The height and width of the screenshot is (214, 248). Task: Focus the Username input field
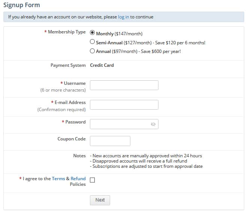tap(124, 85)
